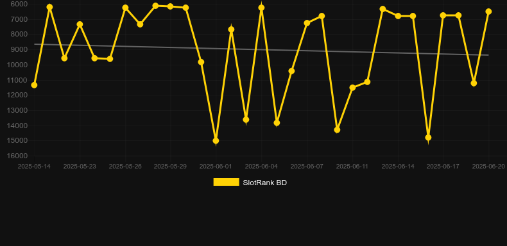Image resolution: width=507 pixels, height=246 pixels.
Task: Click the 2025-05-23 x-axis label
Action: pos(80,167)
